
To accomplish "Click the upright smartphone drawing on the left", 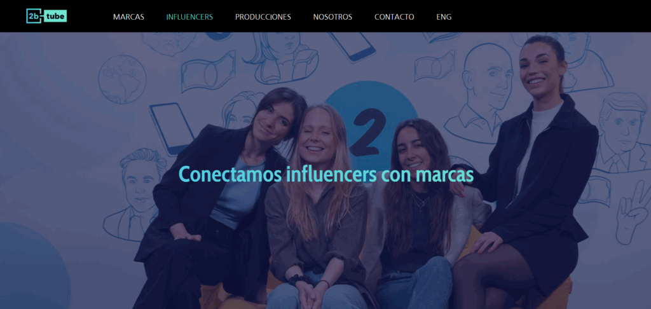I will click(172, 128).
